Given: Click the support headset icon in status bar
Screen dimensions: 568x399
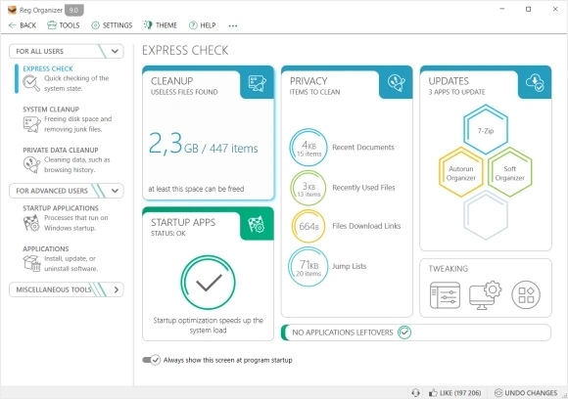Looking at the screenshot, I should pos(415,392).
